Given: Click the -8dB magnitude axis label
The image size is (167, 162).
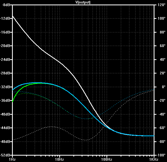Looking at the screenshot, I should pos(6,5).
